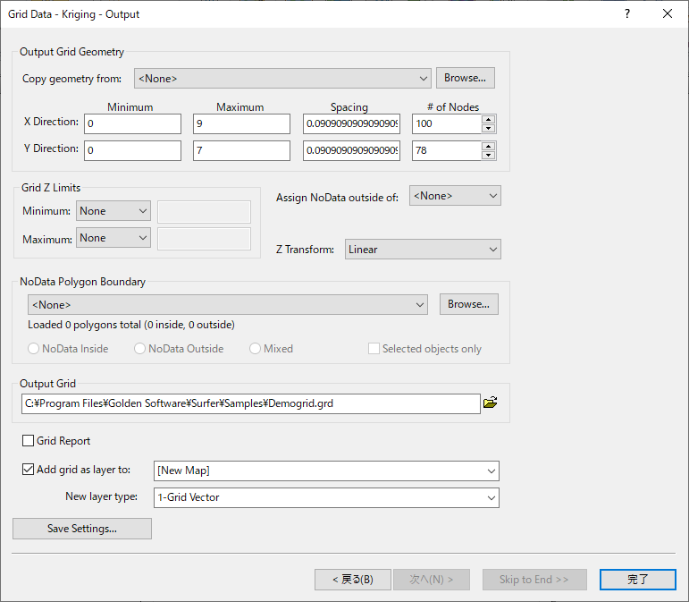
Task: Finish the wizard with 完了 button
Action: tap(637, 580)
